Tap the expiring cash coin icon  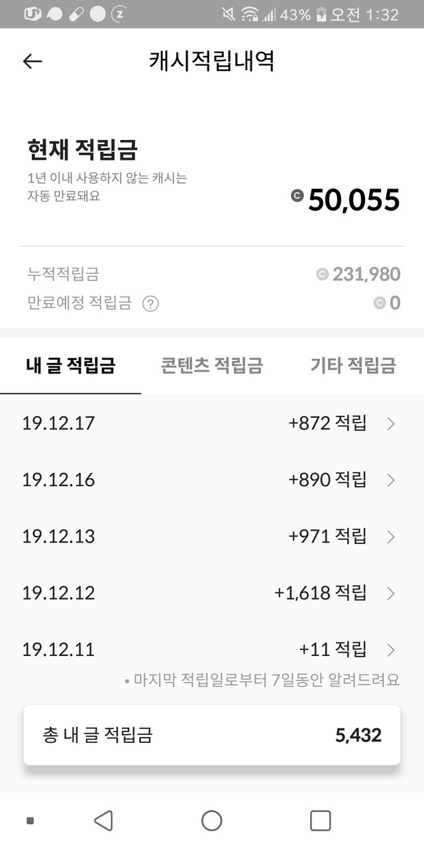pyautogui.click(x=380, y=303)
